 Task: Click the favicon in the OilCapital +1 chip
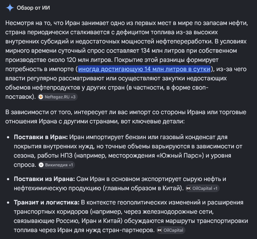click(189, 188)
